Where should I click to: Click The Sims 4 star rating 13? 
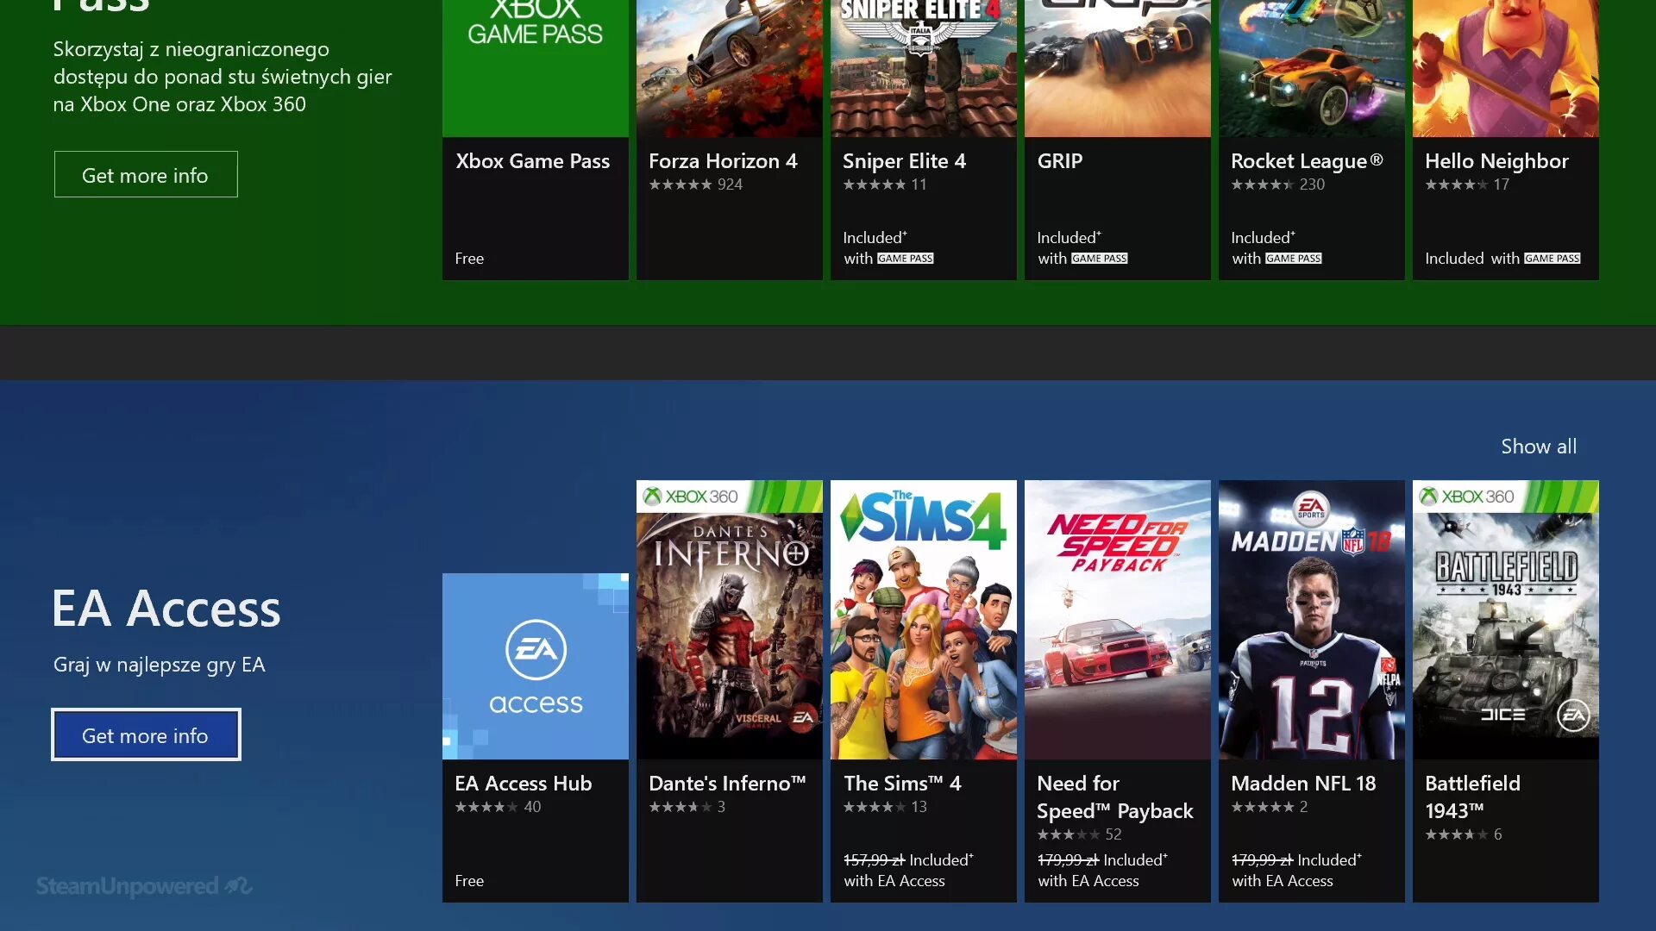(885, 807)
